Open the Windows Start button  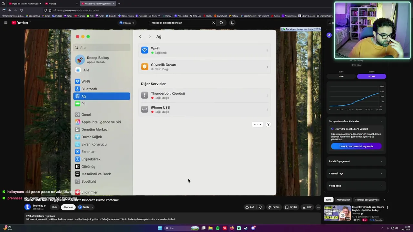tap(160, 228)
